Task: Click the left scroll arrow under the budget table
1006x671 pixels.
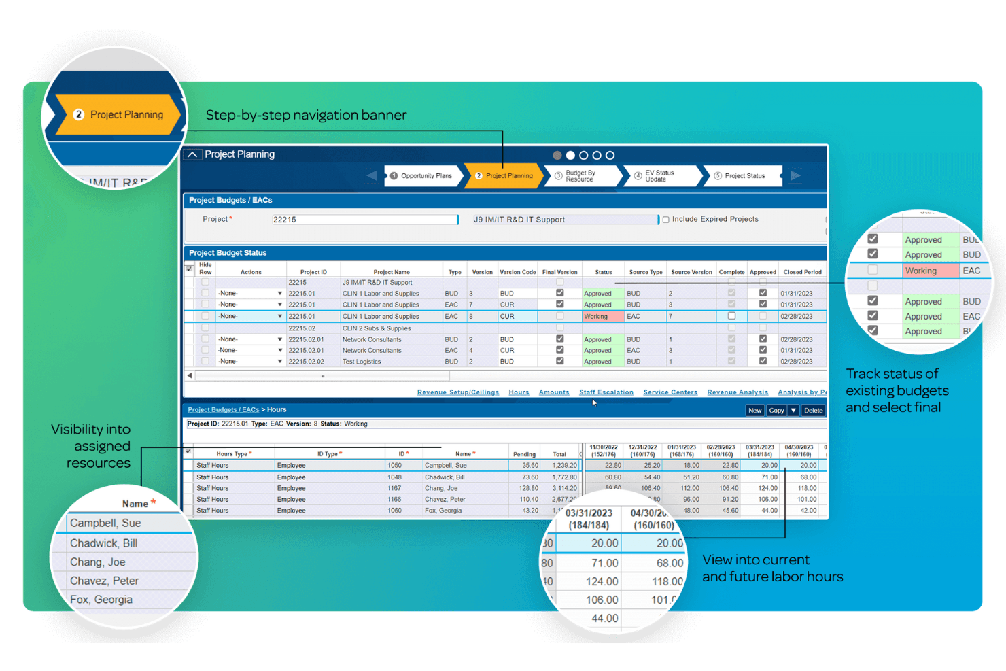Action: click(x=190, y=375)
